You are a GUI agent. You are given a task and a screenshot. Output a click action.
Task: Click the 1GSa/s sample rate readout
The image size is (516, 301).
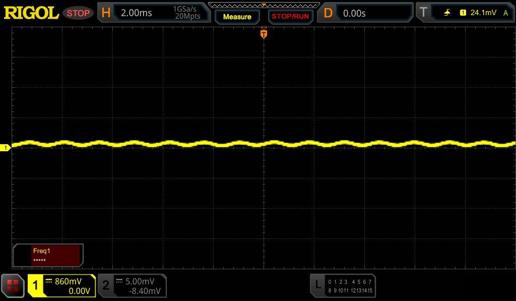pos(184,9)
